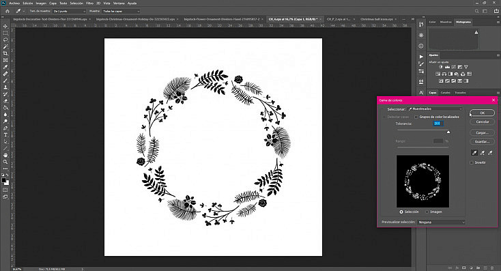Open the Previsualizar selección dropdown
501x271 pixels.
(441, 222)
